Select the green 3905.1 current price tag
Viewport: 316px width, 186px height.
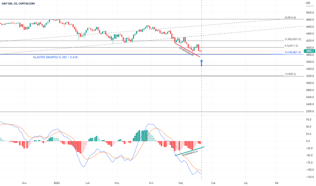(309, 51)
